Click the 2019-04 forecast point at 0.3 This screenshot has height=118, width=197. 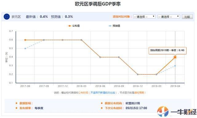tap(175, 66)
